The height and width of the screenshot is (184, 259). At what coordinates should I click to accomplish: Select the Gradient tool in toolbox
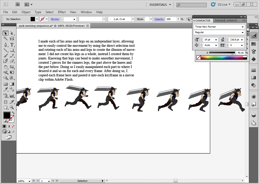pyautogui.click(x=12, y=84)
